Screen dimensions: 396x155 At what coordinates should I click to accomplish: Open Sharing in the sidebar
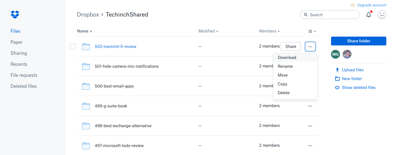pyautogui.click(x=19, y=53)
